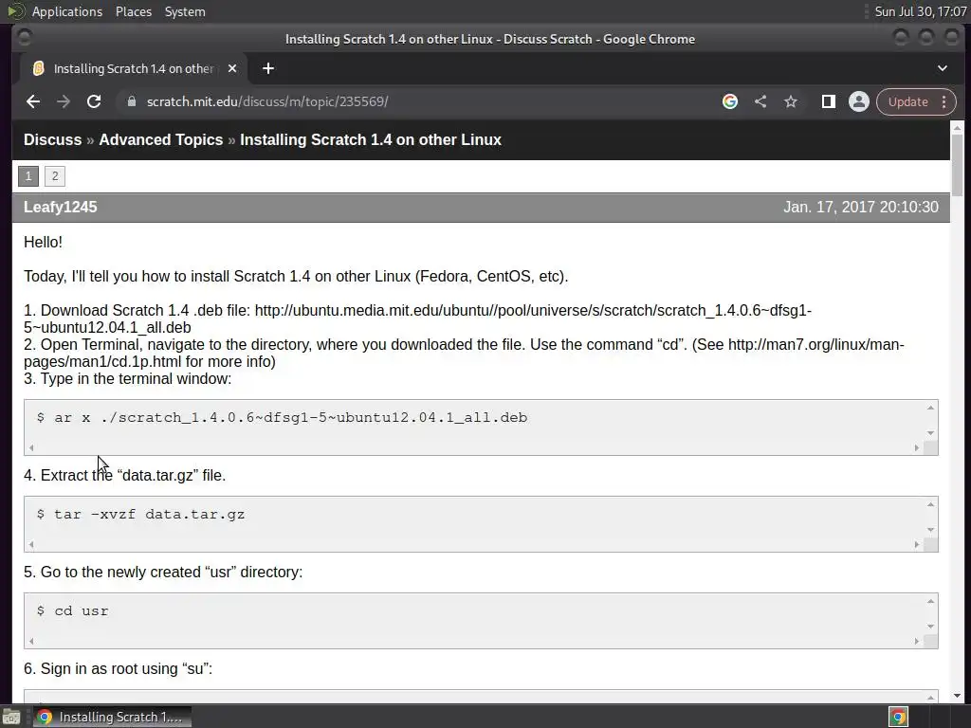Screen dimensions: 971x728
Task: Open the System menu
Action: coord(185,11)
